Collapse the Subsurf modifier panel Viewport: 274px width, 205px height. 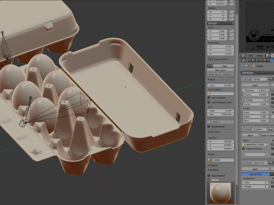[244, 163]
